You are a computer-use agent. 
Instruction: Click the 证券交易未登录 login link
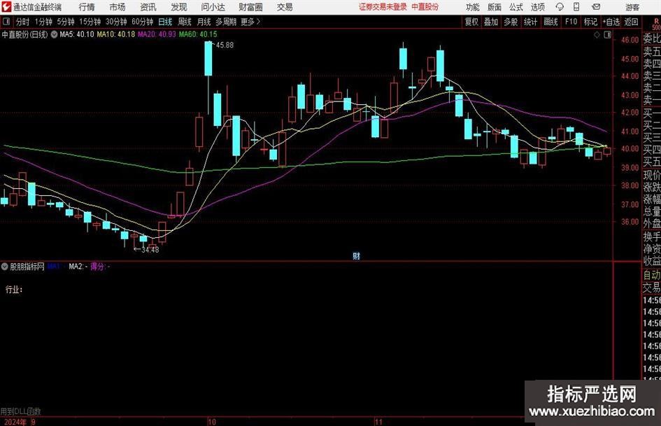[383, 7]
